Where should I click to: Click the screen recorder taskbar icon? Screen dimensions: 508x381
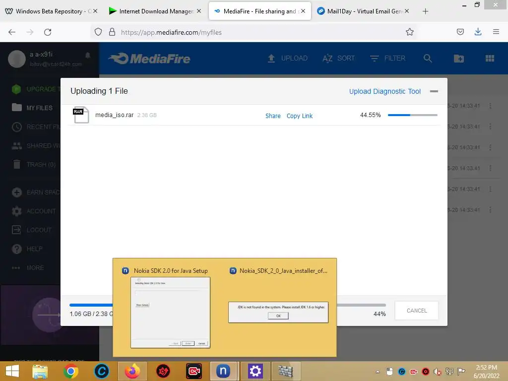pyautogui.click(x=194, y=371)
